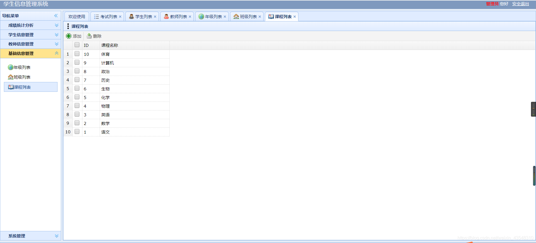Close the 年级列表 tab
The height and width of the screenshot is (243, 536).
pos(225,17)
